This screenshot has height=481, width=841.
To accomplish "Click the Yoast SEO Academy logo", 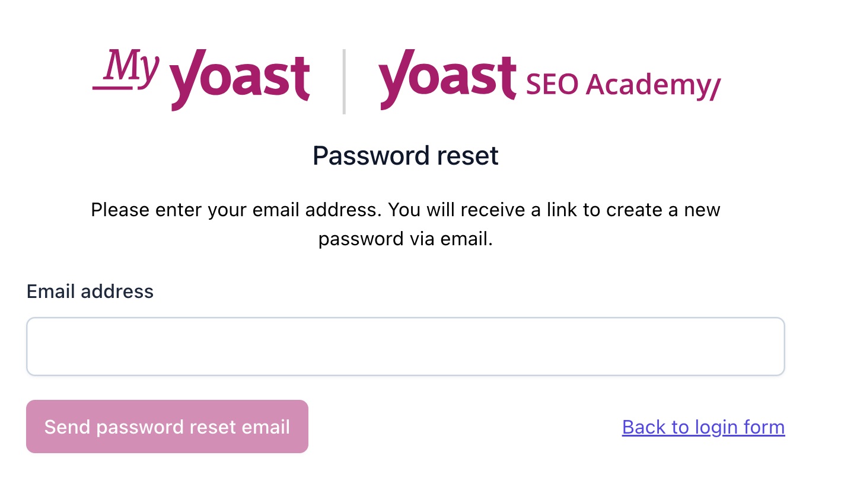I will click(550, 80).
